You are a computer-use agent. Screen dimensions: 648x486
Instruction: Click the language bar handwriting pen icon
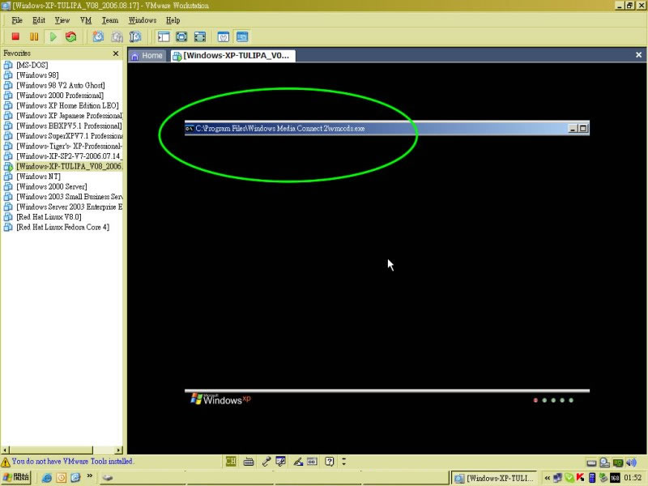[x=298, y=462]
